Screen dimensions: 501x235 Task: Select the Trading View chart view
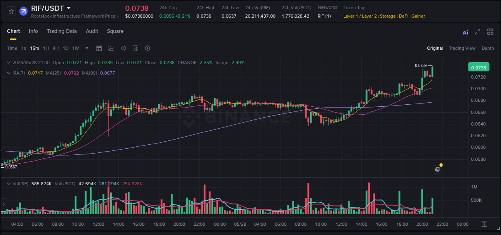462,48
